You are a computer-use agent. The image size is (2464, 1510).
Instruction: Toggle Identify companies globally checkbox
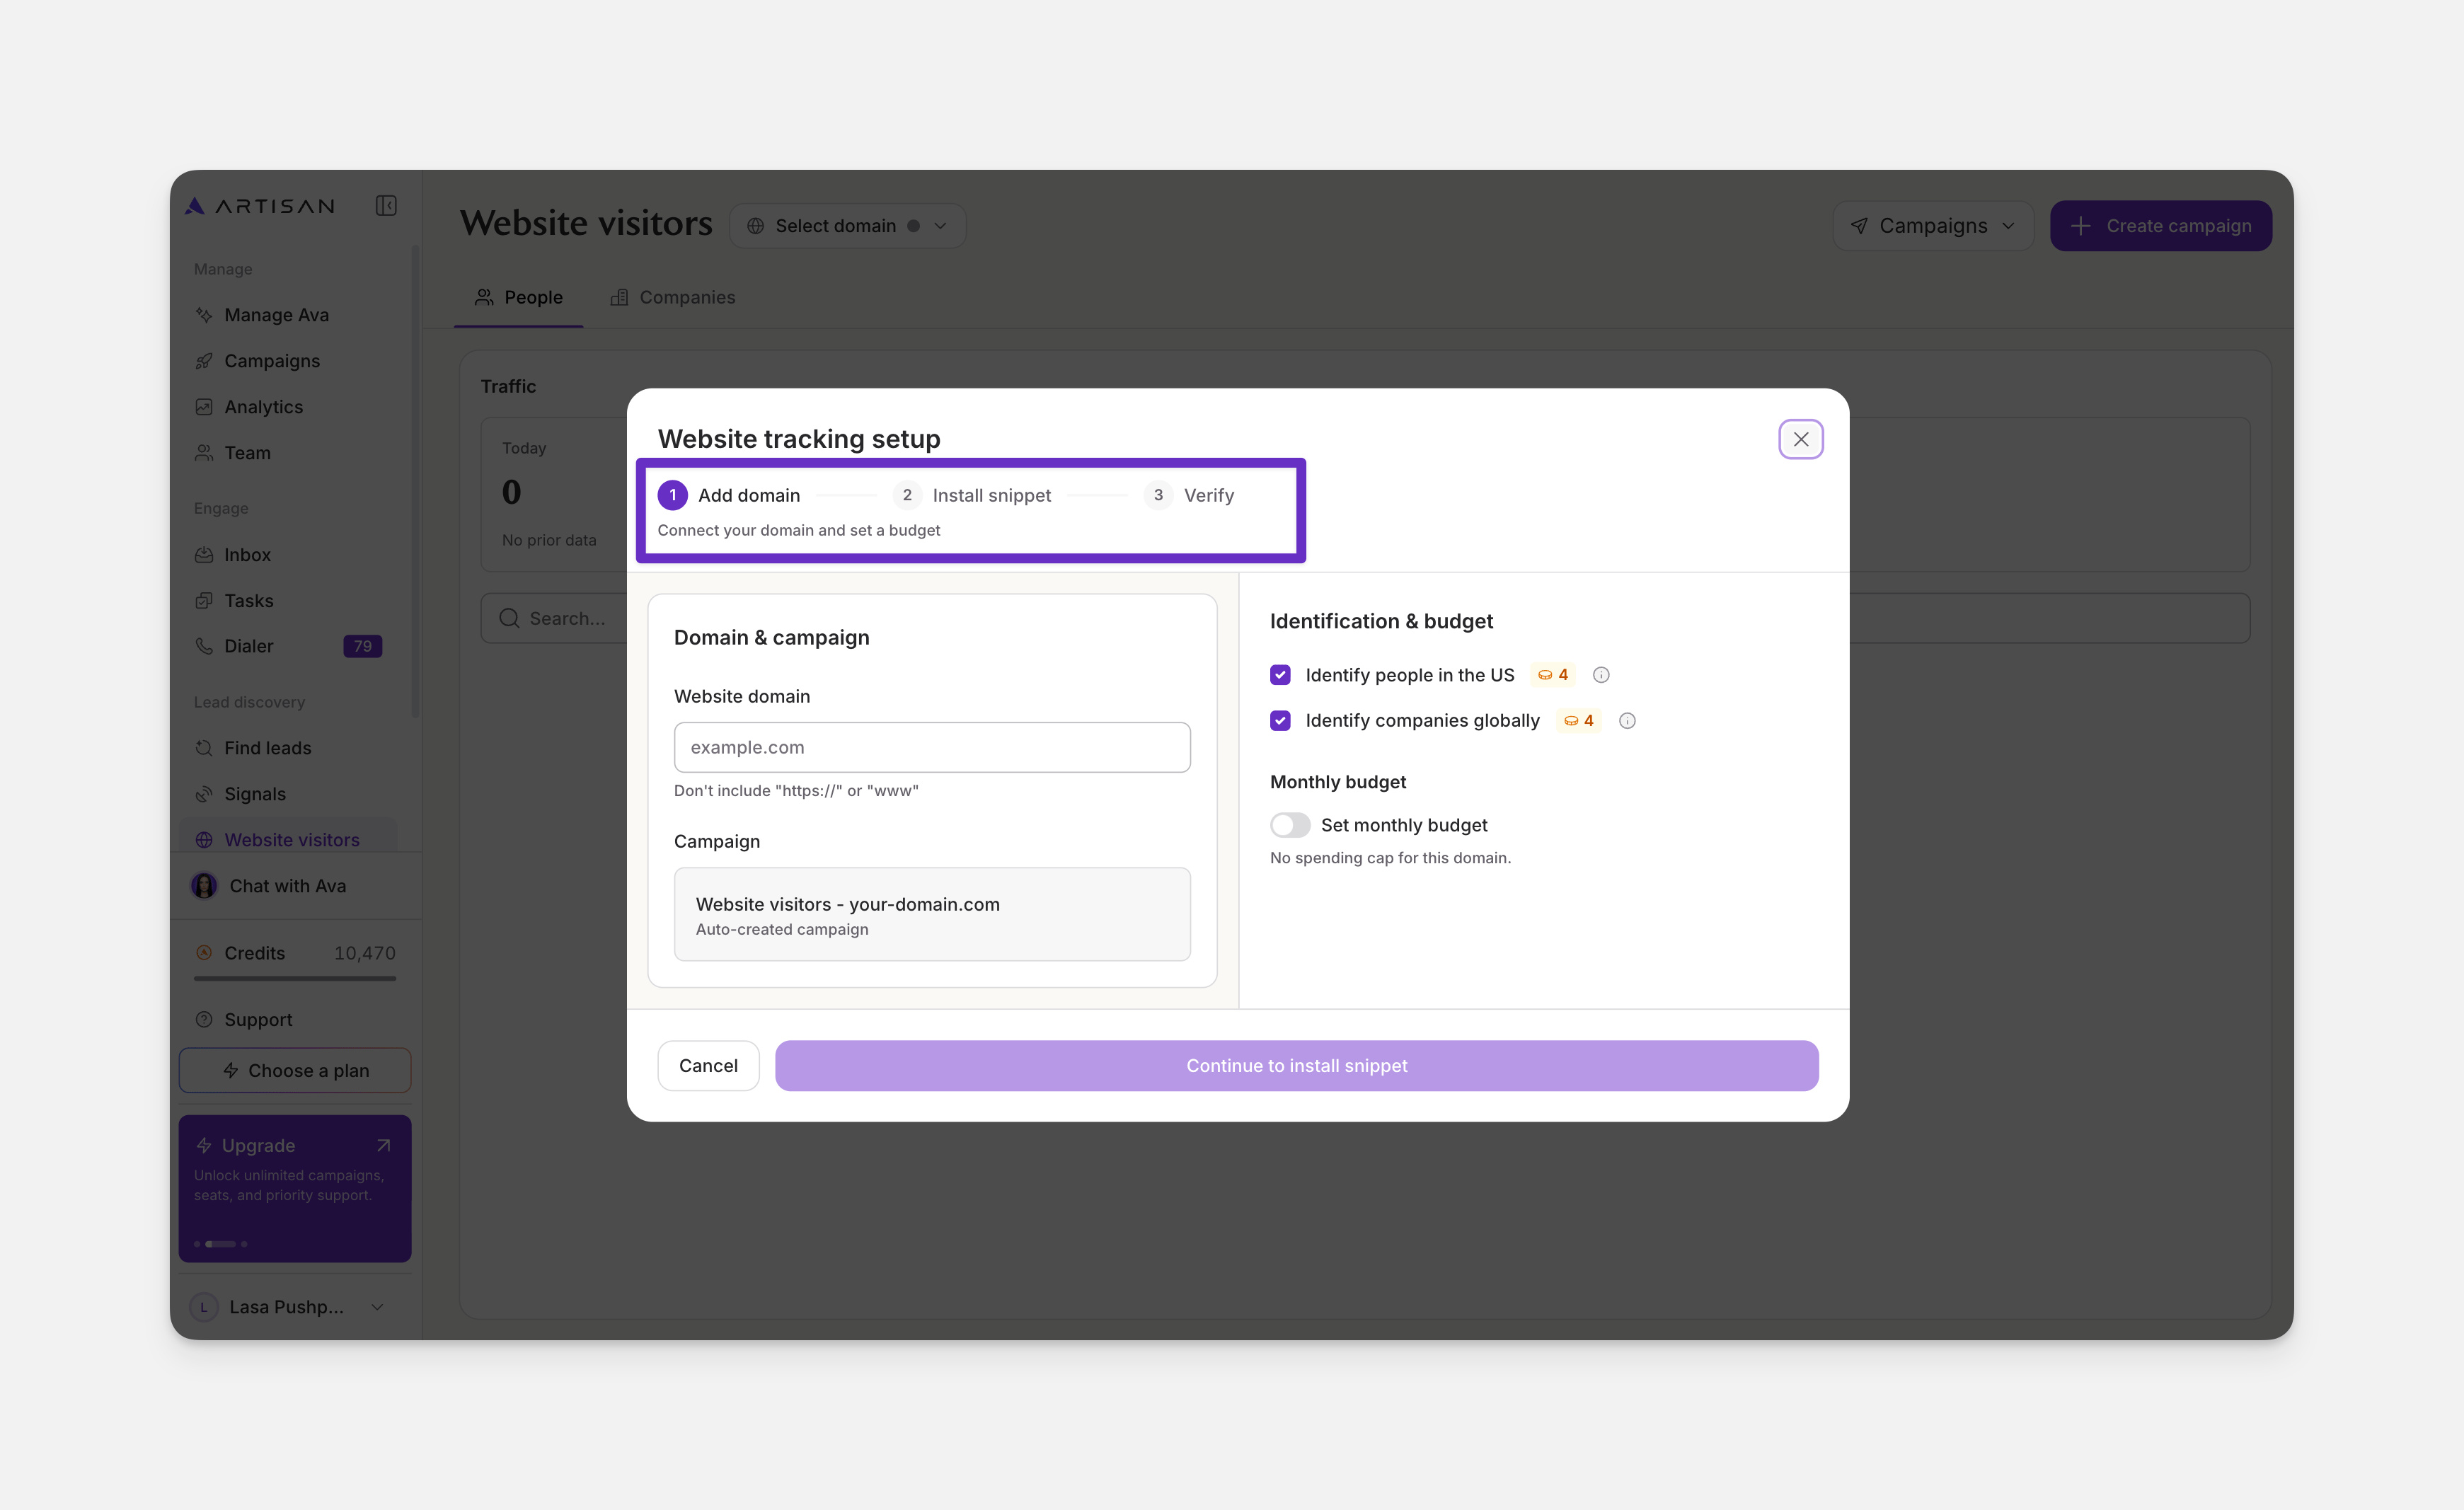pos(1280,721)
